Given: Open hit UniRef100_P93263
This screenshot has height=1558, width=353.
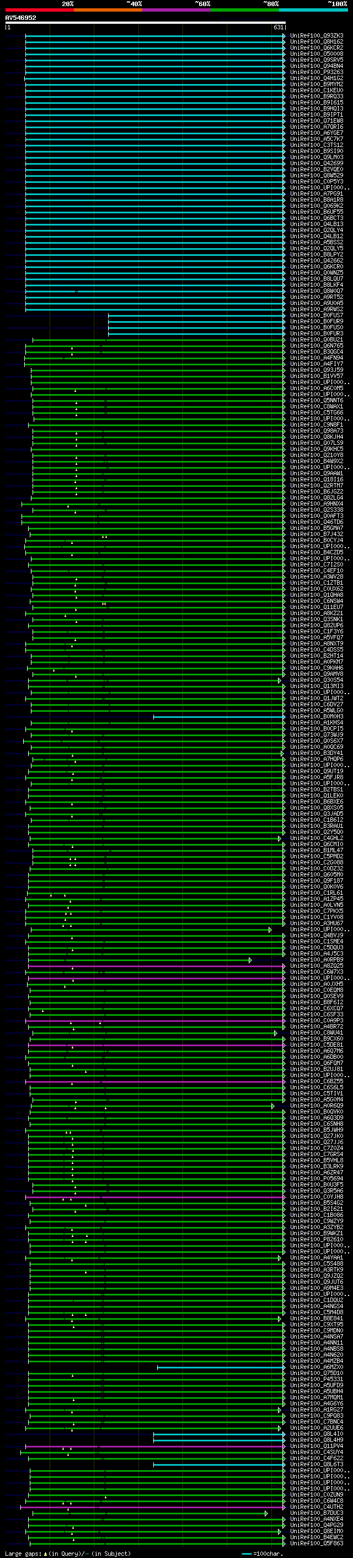Looking at the screenshot, I should click(x=317, y=72).
